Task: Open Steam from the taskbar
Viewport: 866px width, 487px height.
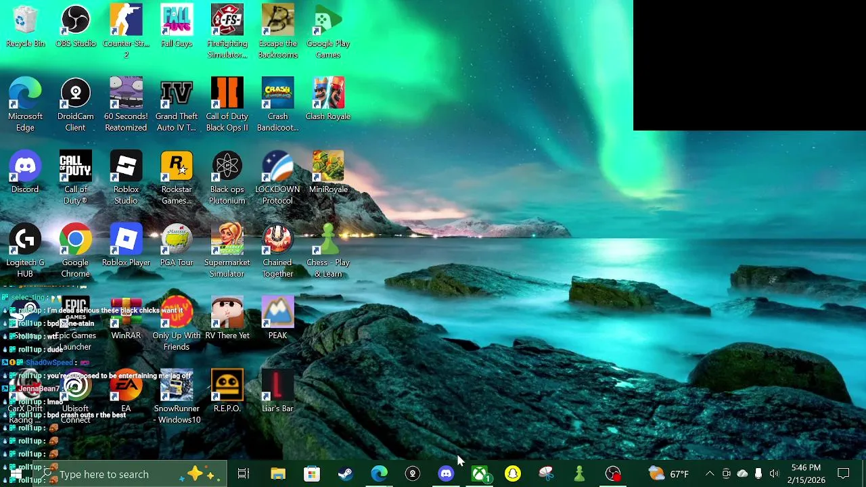Action: click(345, 474)
